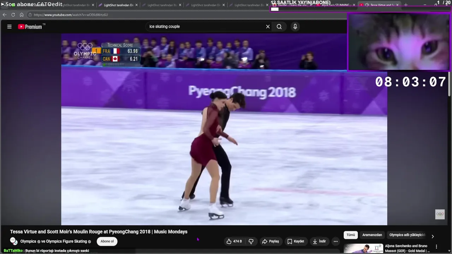This screenshot has height=254, width=452.
Task: Run search with the magnifier button
Action: tap(279, 26)
